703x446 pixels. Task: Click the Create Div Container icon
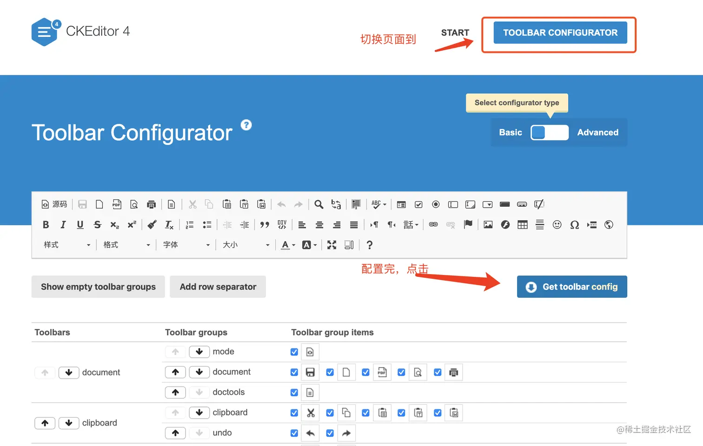(282, 225)
